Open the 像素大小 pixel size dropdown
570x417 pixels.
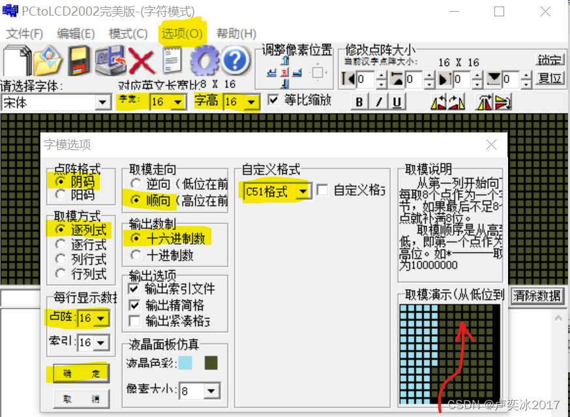click(x=211, y=392)
